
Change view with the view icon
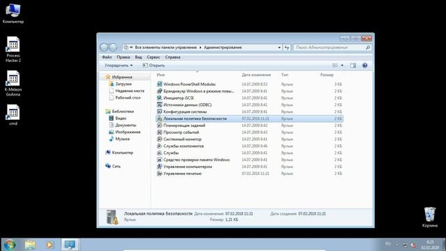pos(335,66)
